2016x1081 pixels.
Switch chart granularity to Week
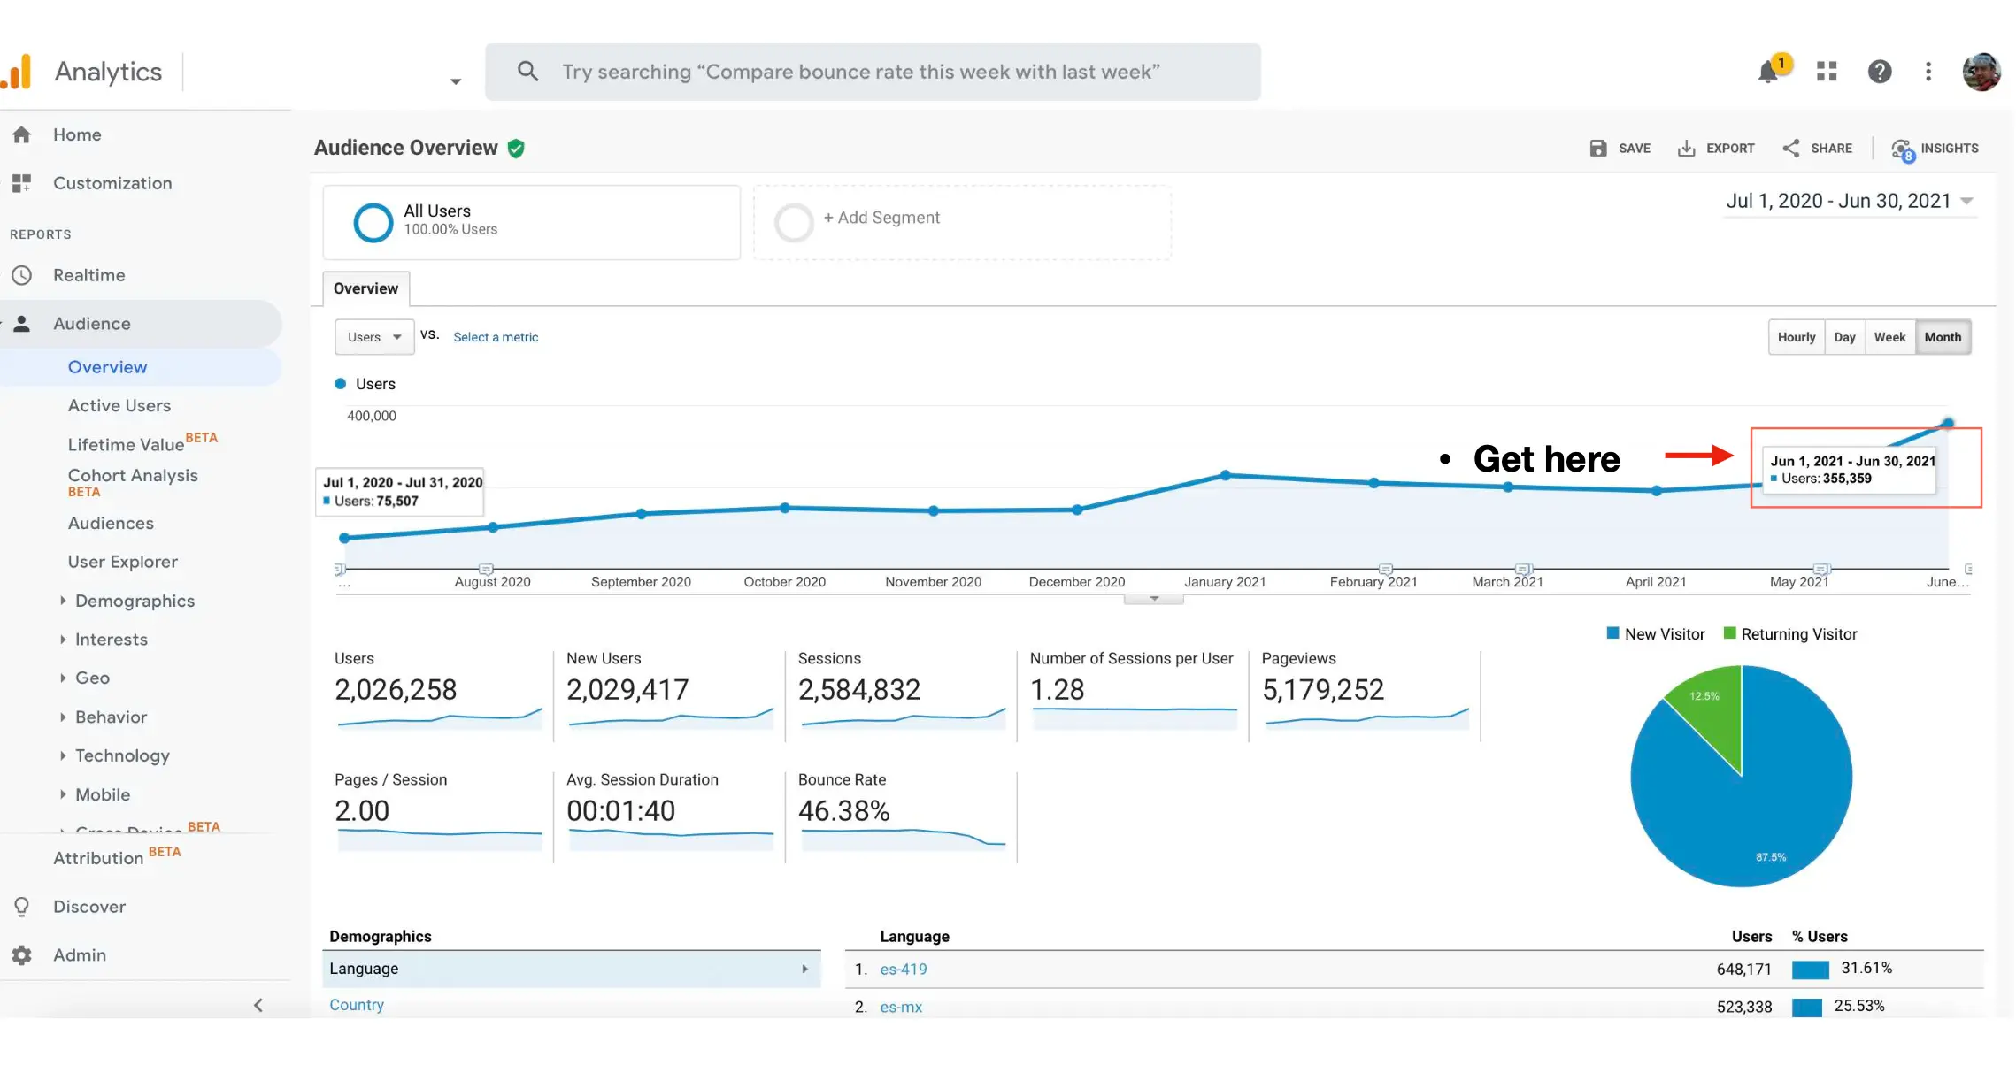pyautogui.click(x=1889, y=337)
